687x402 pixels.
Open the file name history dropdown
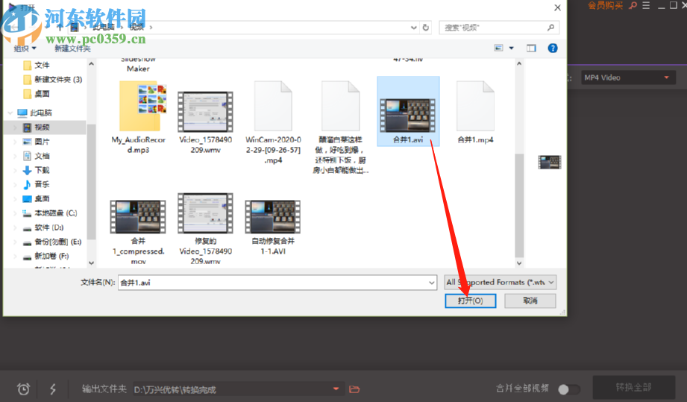pos(432,283)
